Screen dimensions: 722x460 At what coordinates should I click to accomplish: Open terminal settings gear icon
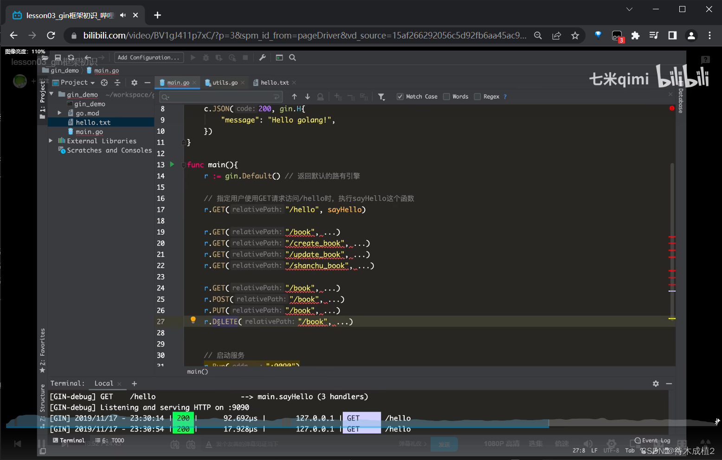(656, 383)
